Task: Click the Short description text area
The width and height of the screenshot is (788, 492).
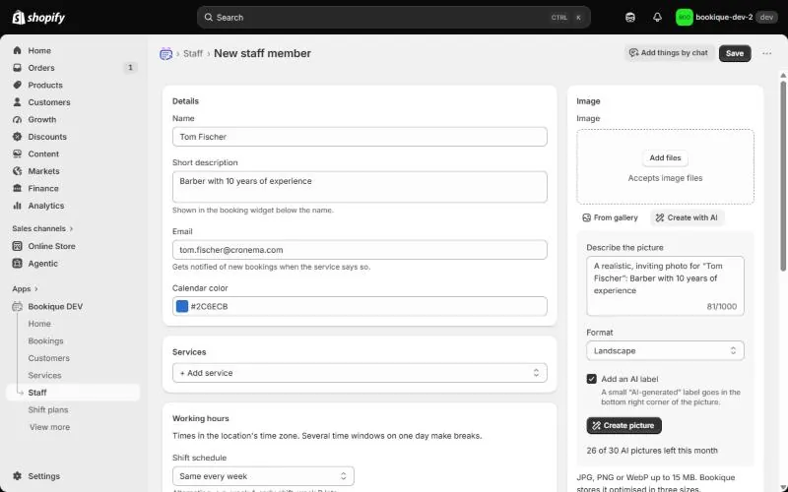Action: (x=360, y=187)
